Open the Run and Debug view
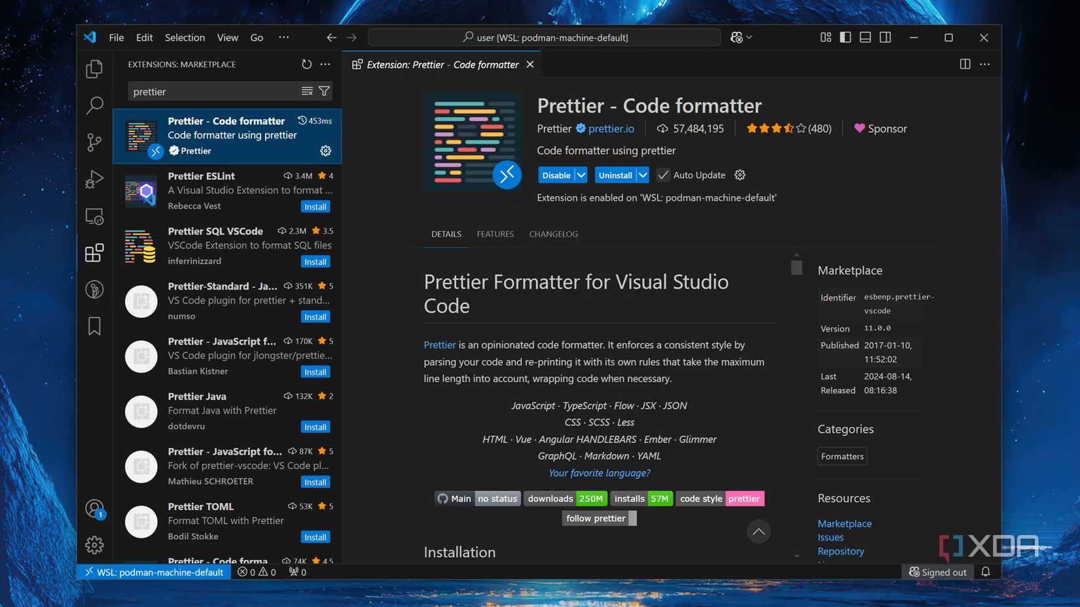Viewport: 1080px width, 607px height. pyautogui.click(x=94, y=179)
